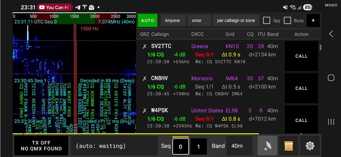Dismiss the SV2TTC entry with its X
This screenshot has height=157, width=341.
click(144, 47)
